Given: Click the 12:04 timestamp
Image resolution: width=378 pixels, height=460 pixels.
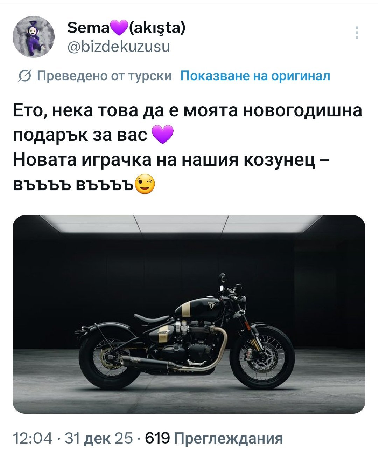Looking at the screenshot, I should [33, 438].
